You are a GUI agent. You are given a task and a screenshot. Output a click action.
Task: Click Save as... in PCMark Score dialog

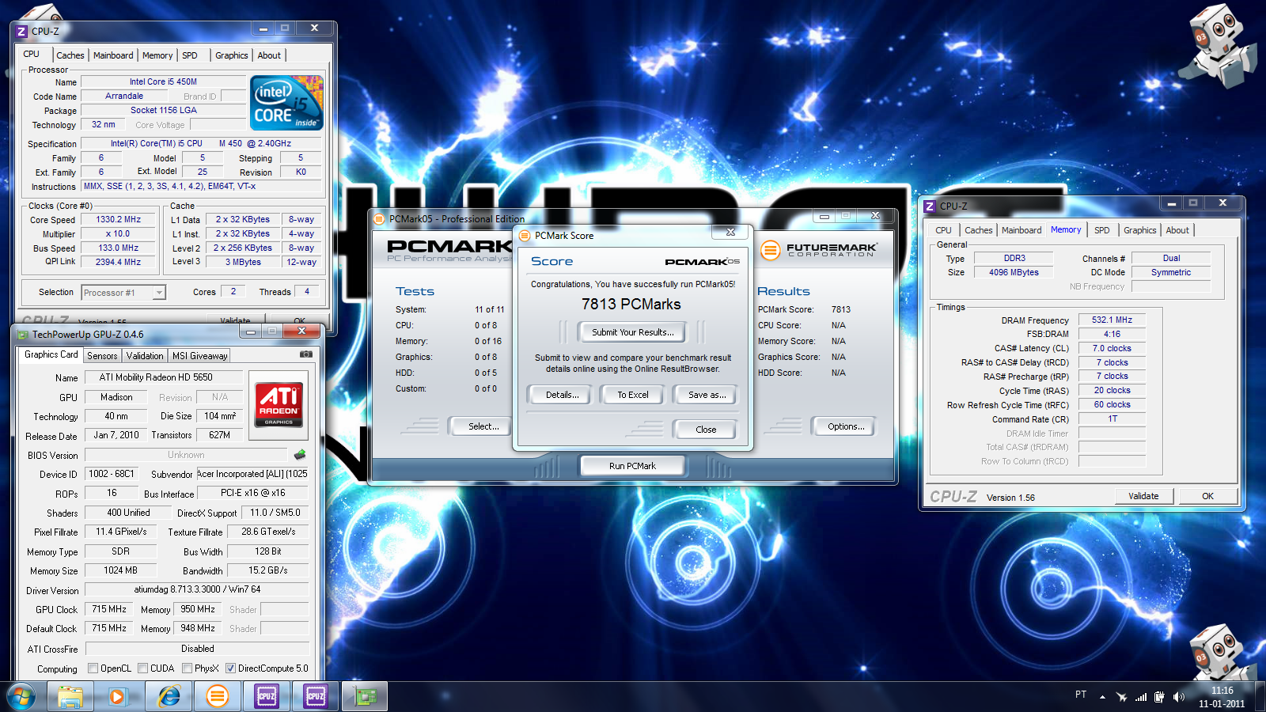tap(707, 395)
